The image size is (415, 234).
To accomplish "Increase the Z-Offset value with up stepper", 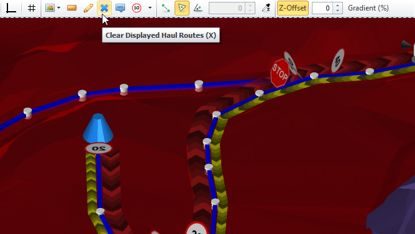I will tap(337, 6).
